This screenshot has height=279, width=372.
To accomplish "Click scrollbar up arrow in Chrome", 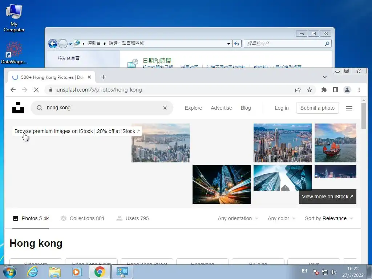I will [364, 100].
